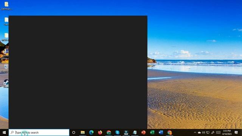Launch Microsoft Edge from the taskbar
The image size is (242, 136).
click(92, 133)
